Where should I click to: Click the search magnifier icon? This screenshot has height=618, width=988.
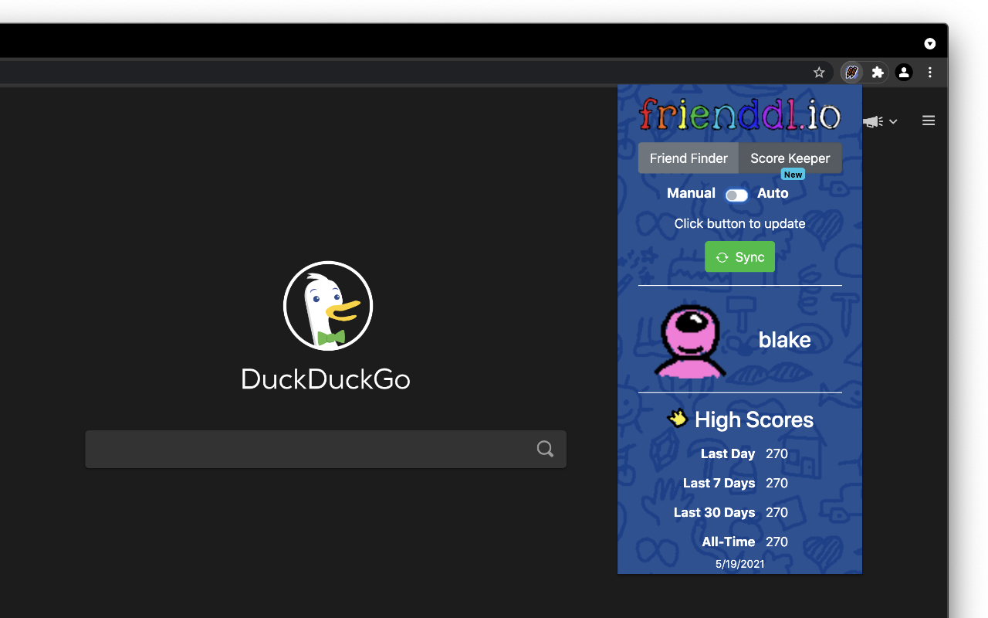pyautogui.click(x=545, y=449)
